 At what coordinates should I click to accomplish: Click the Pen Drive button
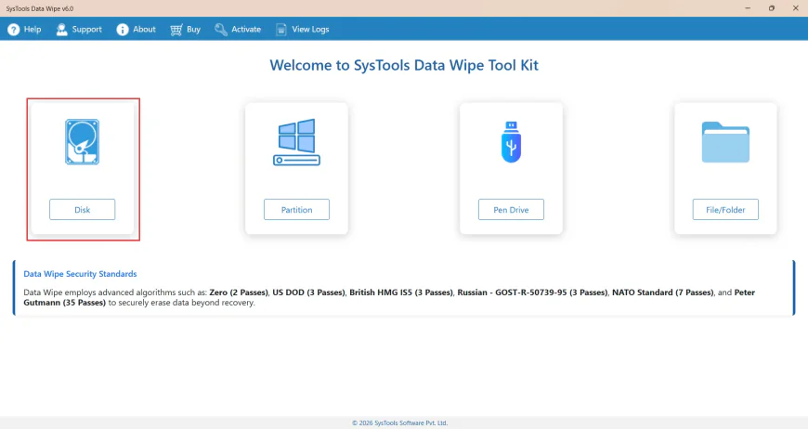point(511,210)
